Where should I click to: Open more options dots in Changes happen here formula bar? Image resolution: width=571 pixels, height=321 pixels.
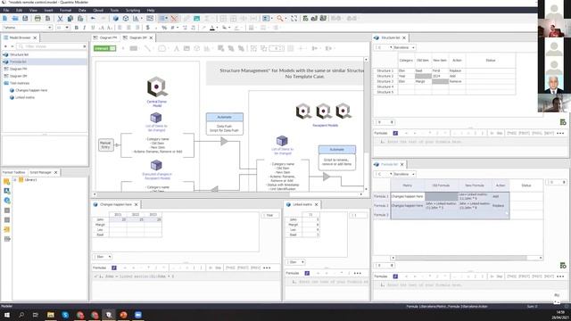tap(267, 267)
